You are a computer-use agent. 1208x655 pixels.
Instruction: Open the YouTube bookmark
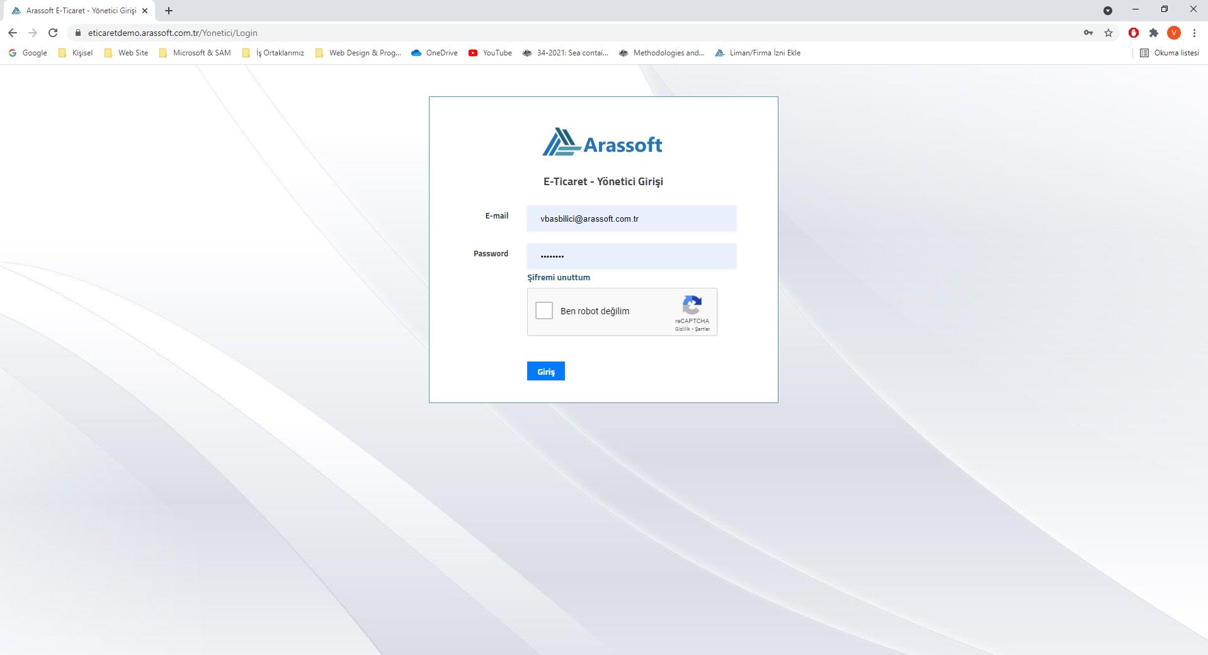coord(490,53)
